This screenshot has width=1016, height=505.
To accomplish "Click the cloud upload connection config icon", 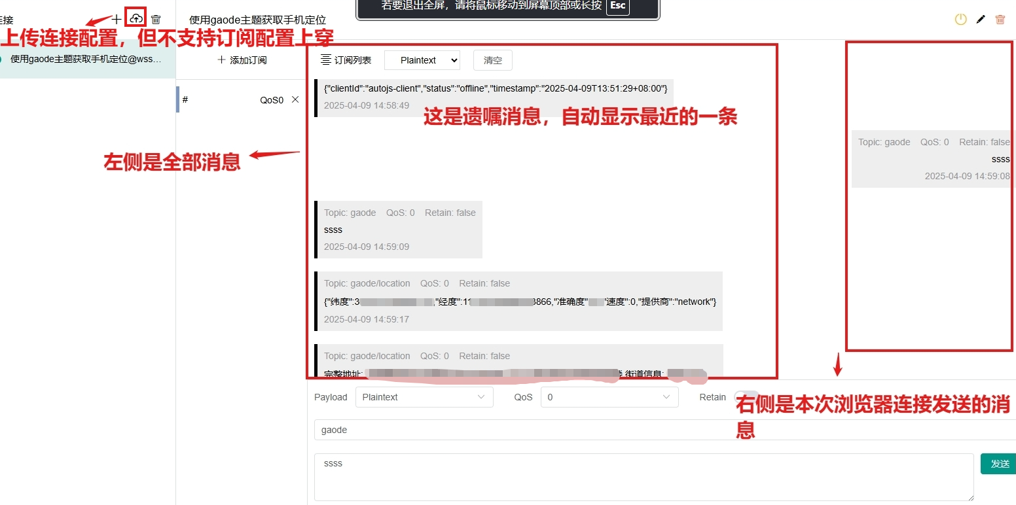I will tap(136, 19).
